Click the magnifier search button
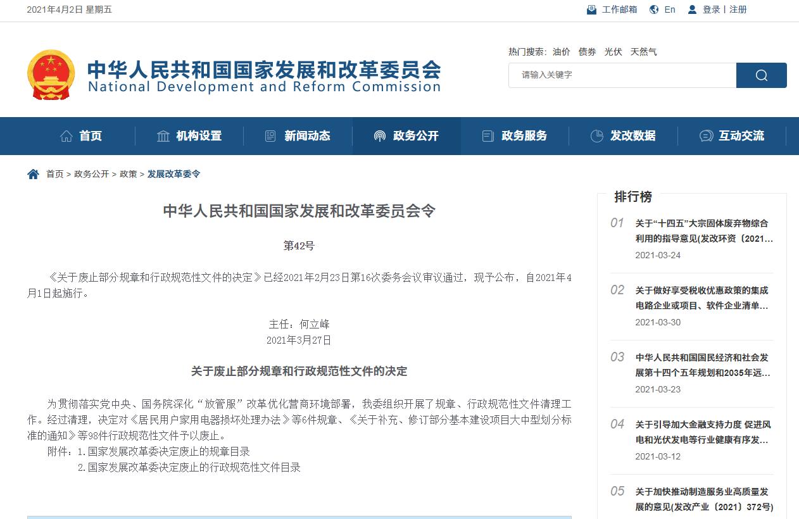The width and height of the screenshot is (799, 519). [762, 75]
